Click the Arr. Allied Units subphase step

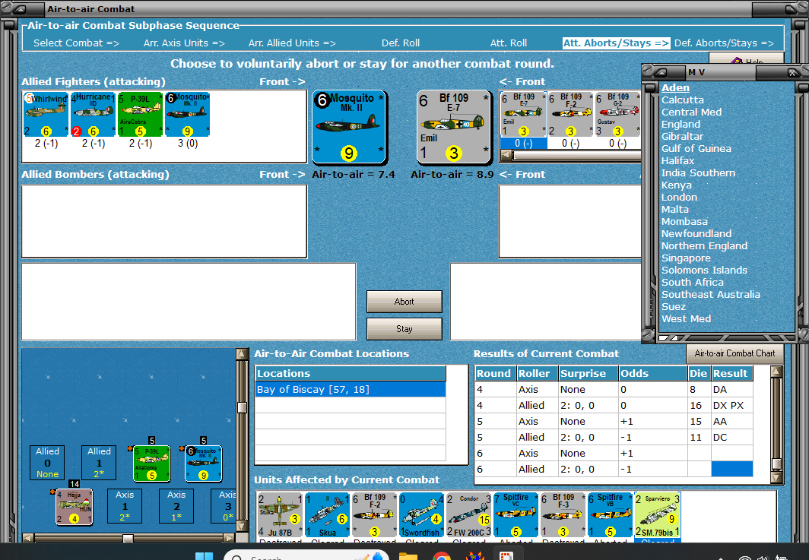click(292, 43)
